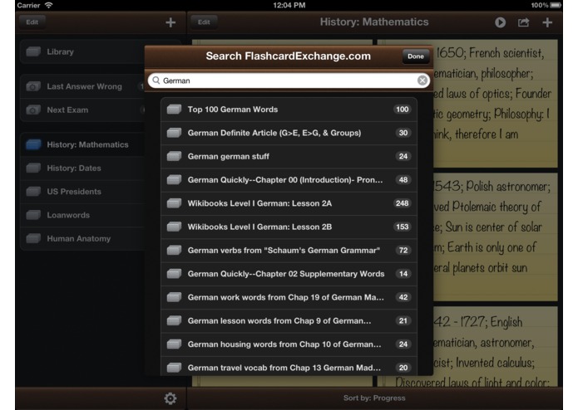Change Sort by: Progress option

pyautogui.click(x=374, y=398)
